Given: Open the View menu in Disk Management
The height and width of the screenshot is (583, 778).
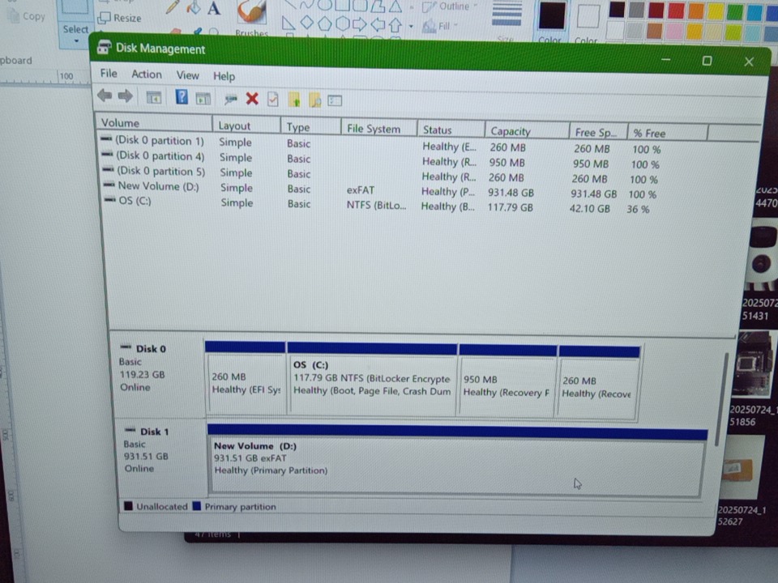Looking at the screenshot, I should click(187, 75).
